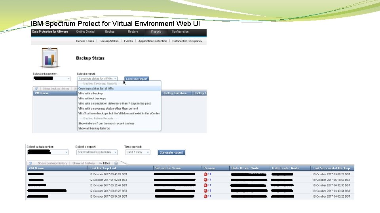This screenshot has height=213, width=380.
Task: Select Coverage status for all VMs option
Action: [119, 88]
